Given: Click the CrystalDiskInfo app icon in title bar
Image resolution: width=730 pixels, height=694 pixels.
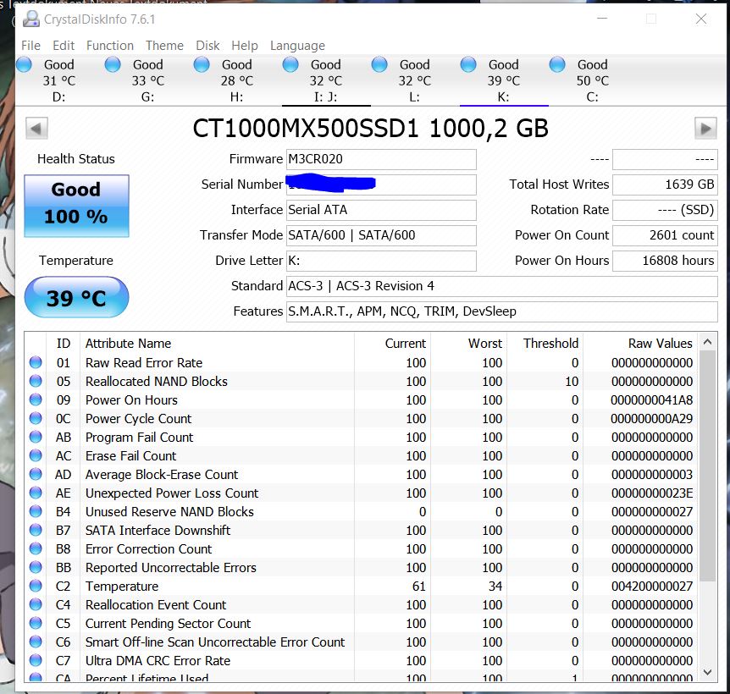Looking at the screenshot, I should coord(31,19).
